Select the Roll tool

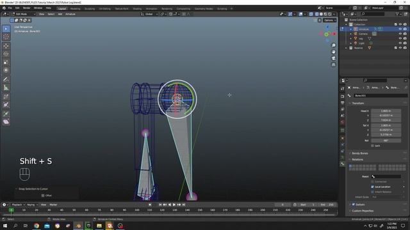[x=6, y=96]
